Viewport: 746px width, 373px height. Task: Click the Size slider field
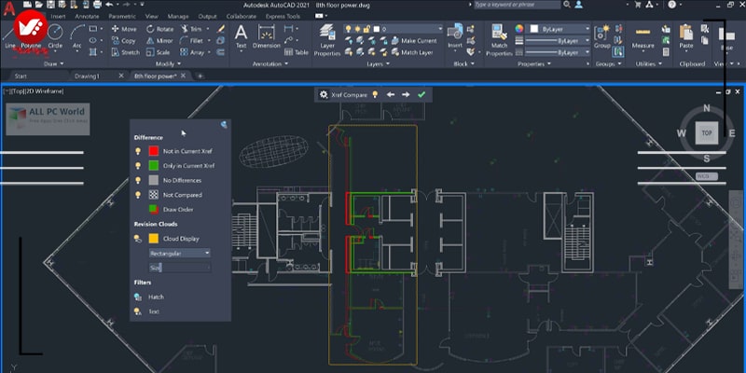point(180,268)
